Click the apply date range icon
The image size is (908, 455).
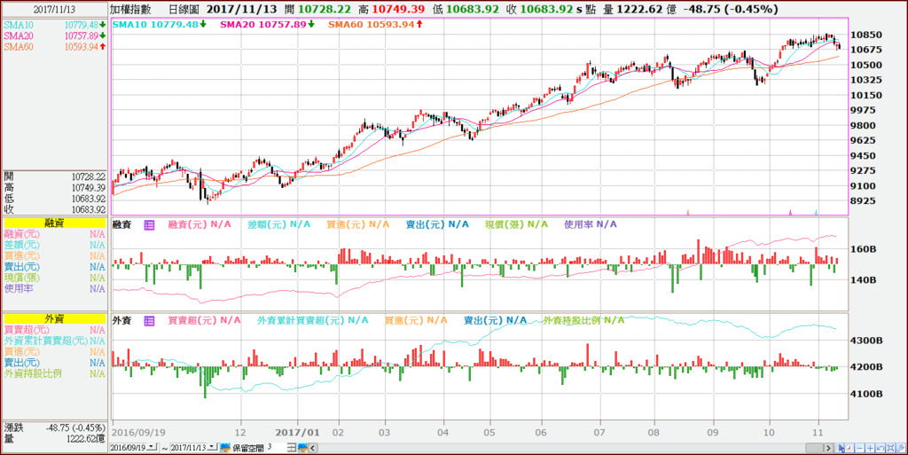[x=224, y=448]
